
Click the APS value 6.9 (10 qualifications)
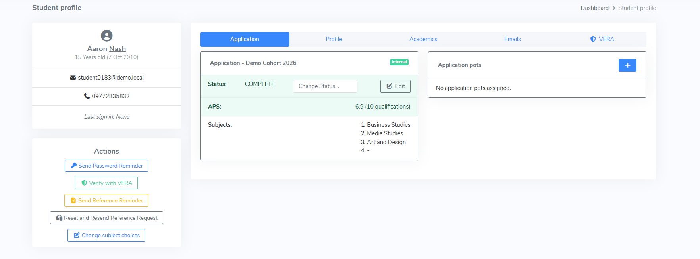pos(383,107)
